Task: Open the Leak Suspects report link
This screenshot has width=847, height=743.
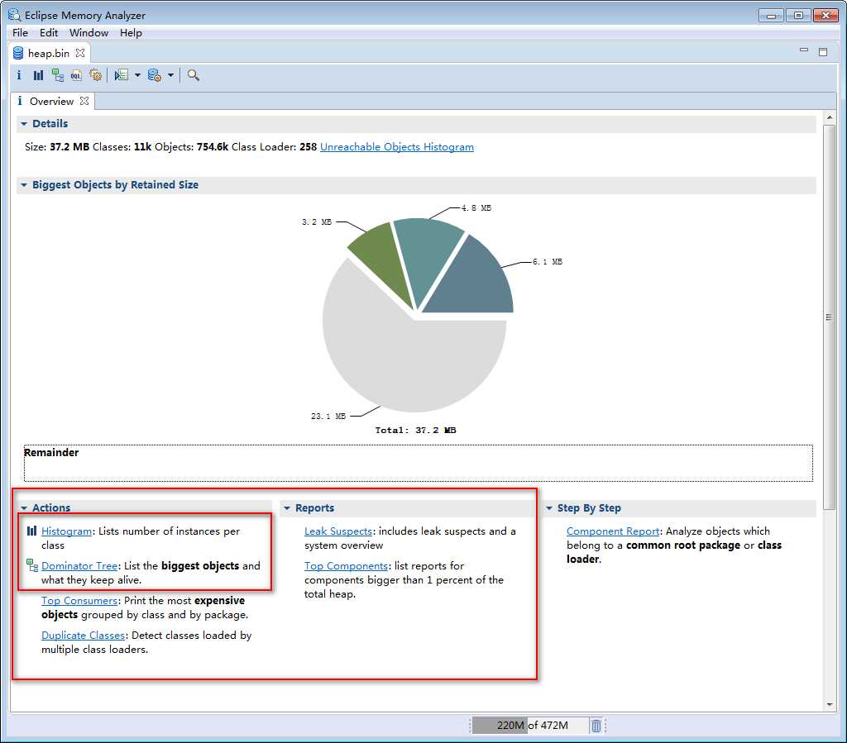Action: 338,531
